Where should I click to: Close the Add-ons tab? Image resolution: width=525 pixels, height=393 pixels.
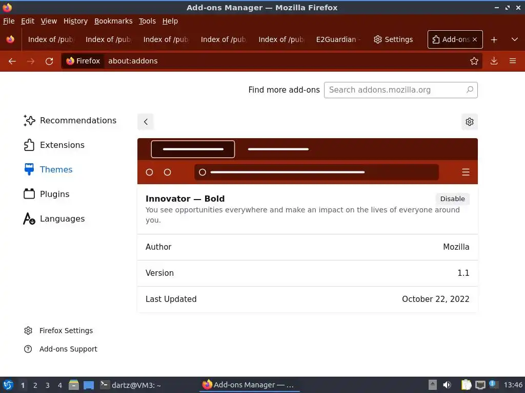(474, 39)
